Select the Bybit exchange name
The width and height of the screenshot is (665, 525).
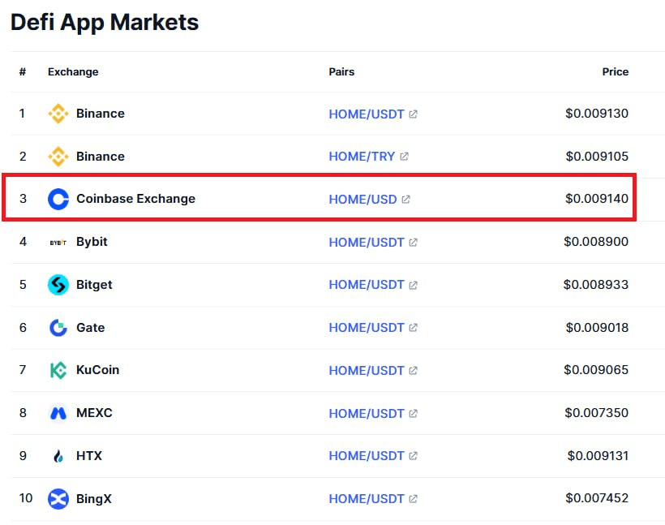pyautogui.click(x=92, y=242)
